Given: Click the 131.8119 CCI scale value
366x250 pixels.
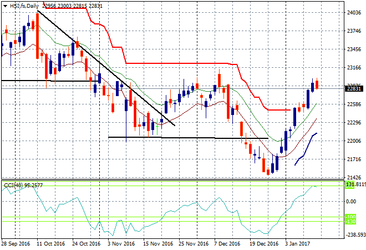Looking at the screenshot, I should (x=355, y=184).
